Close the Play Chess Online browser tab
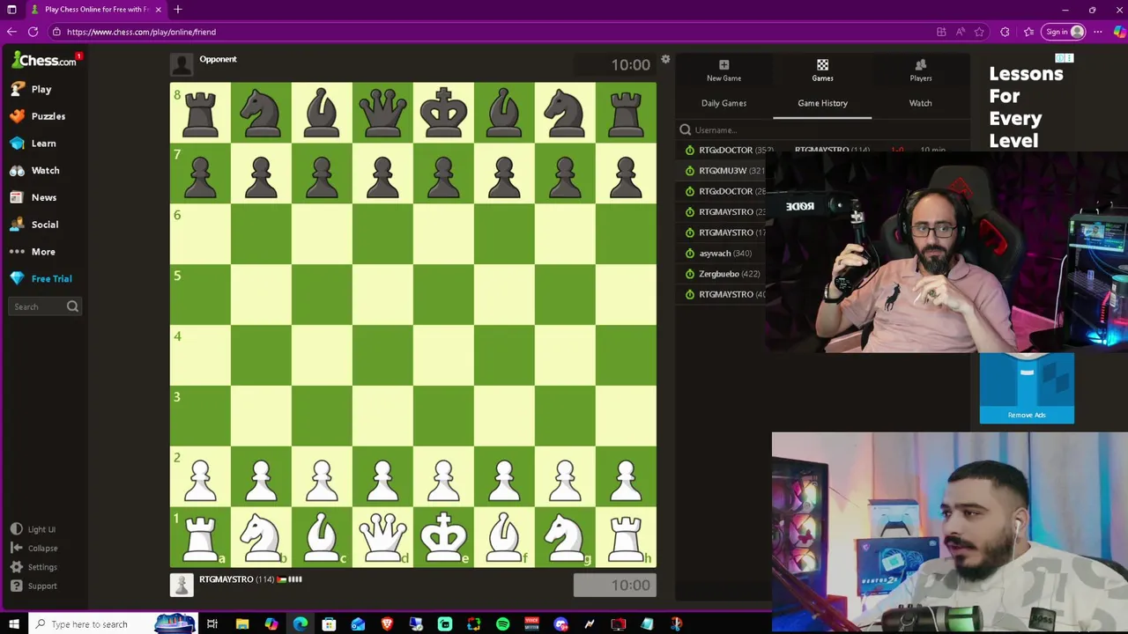Screen dimensions: 1128x634 point(159,10)
